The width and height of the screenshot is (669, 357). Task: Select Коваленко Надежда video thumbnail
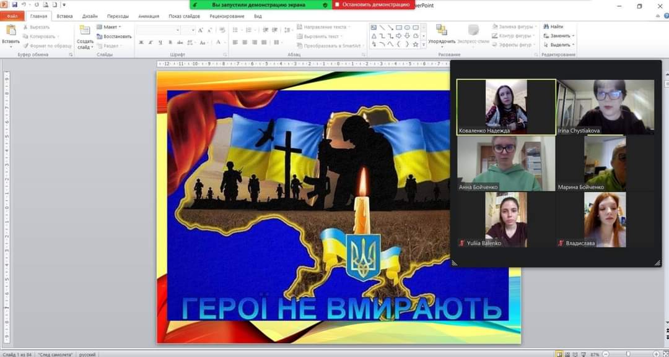click(506, 107)
